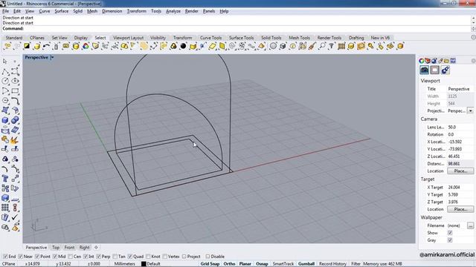Pick the Polyline tool in left toolbar
Viewport: 476px width, 267px height.
coord(5,71)
